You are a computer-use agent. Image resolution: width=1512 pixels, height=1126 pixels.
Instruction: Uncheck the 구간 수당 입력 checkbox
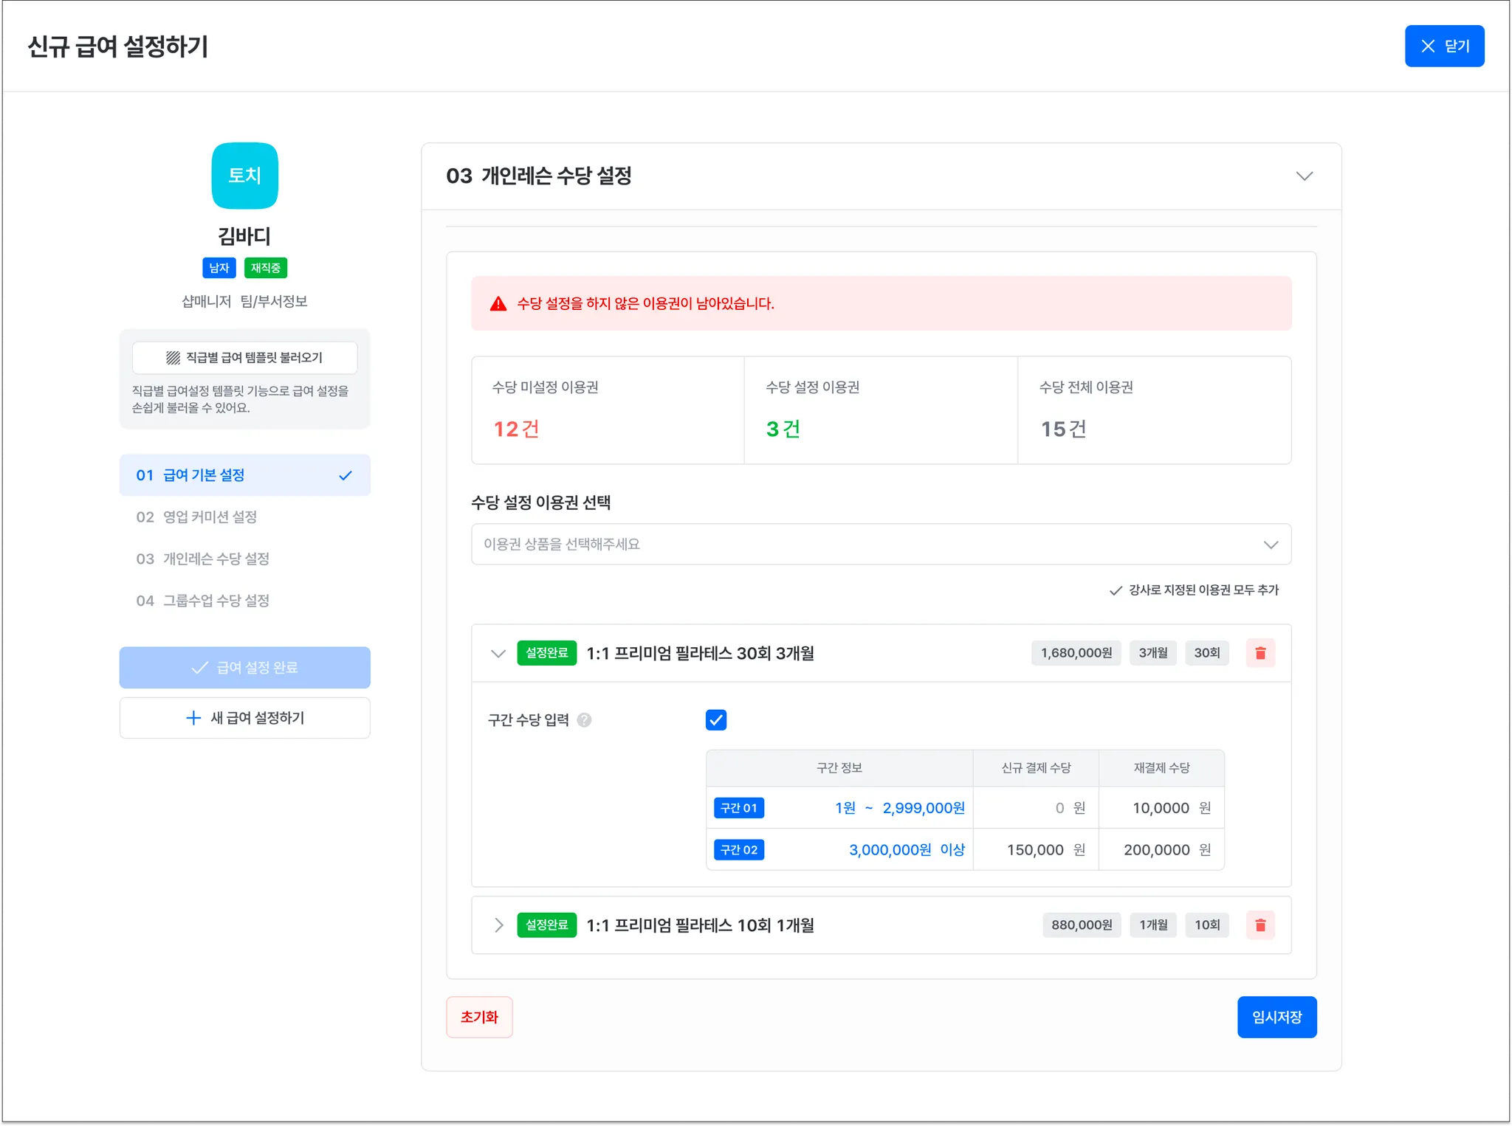click(x=715, y=720)
